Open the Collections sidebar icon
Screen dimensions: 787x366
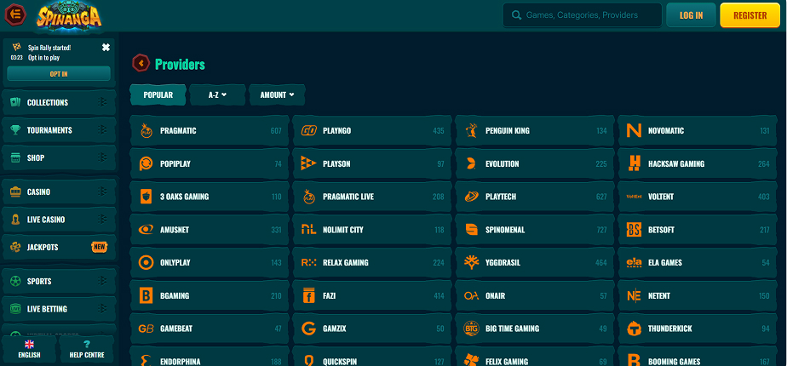click(x=15, y=102)
